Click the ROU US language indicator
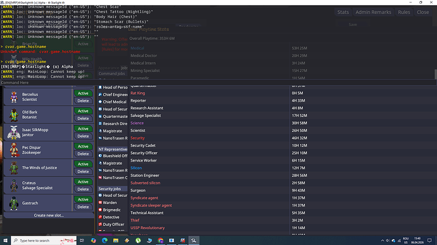Screen dimensions: 437x245 click(406, 241)
